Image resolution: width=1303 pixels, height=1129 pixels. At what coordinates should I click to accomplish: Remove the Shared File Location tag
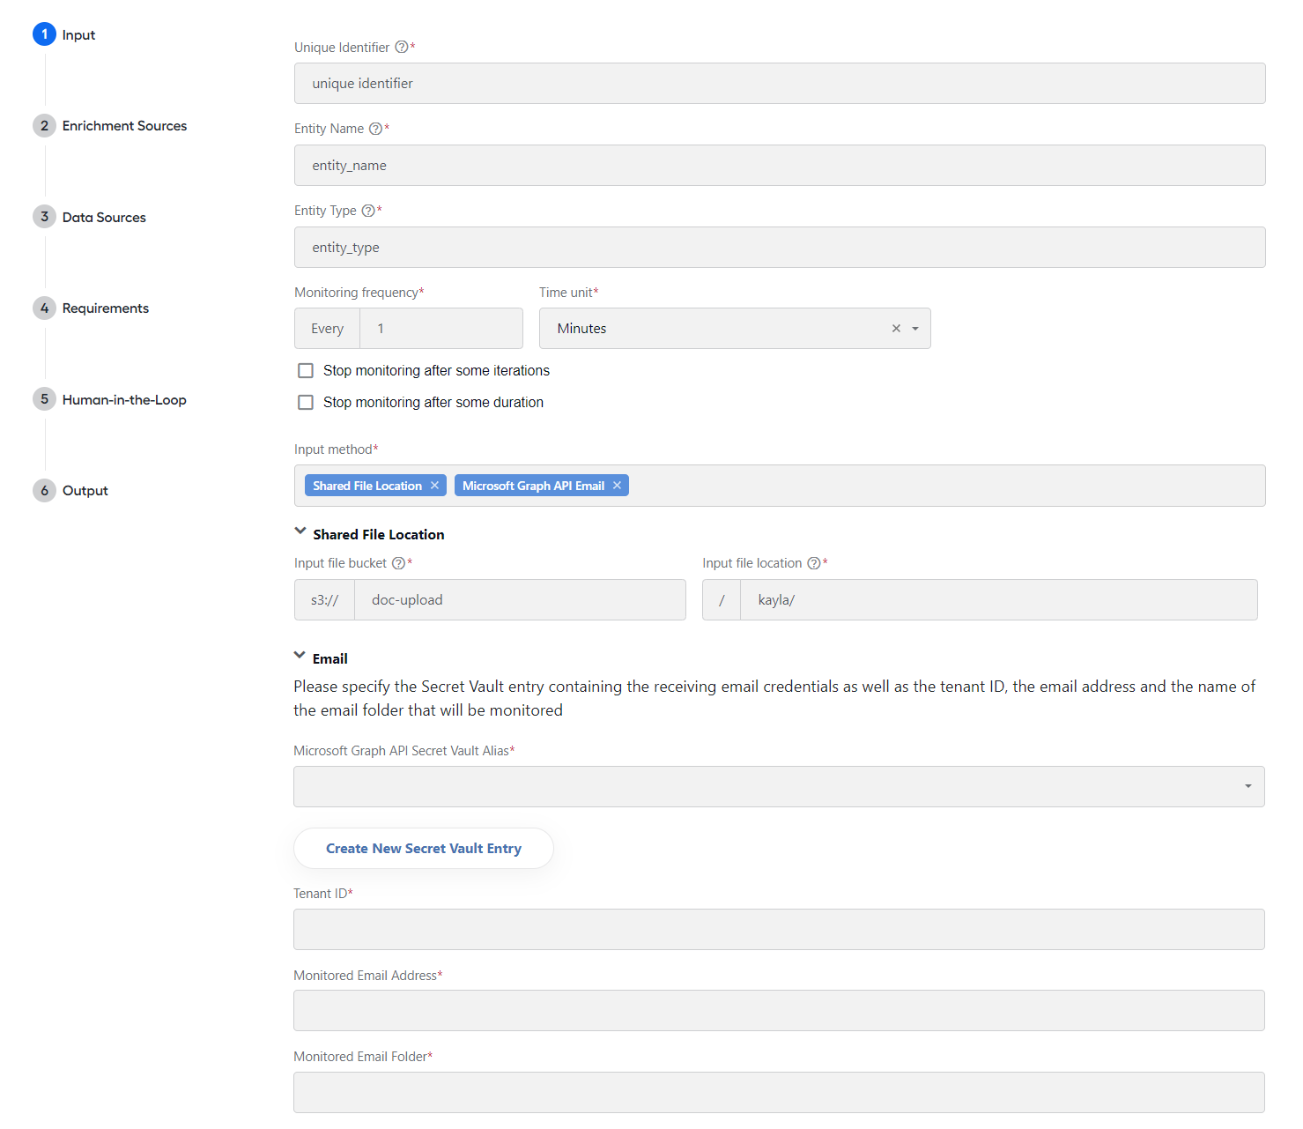[434, 486]
